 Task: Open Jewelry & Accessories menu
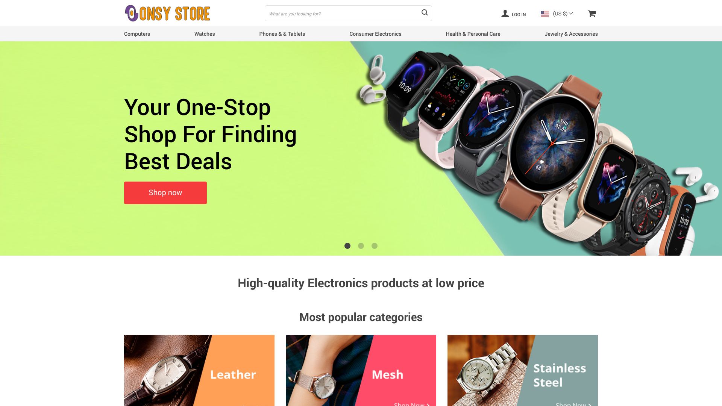point(571,34)
